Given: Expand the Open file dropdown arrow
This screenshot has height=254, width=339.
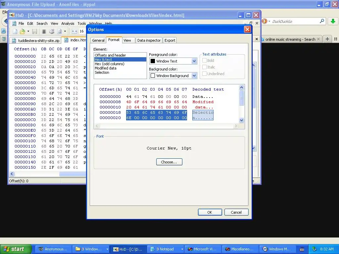Looking at the screenshot, I should point(28,31).
